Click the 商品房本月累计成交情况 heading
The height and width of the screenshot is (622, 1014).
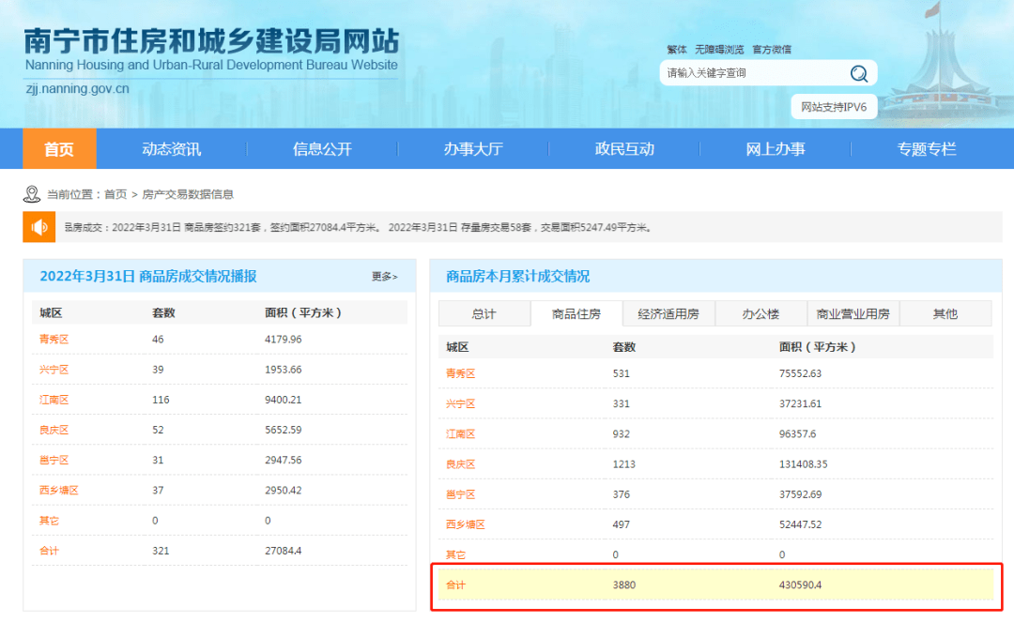coord(517,277)
